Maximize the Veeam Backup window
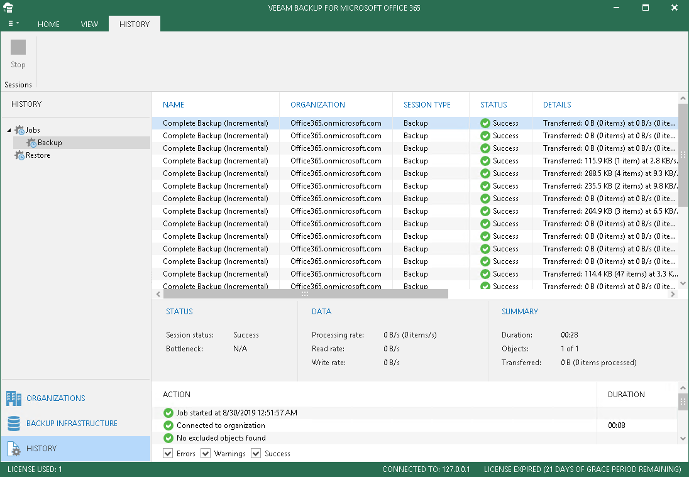This screenshot has width=689, height=477. [x=646, y=8]
